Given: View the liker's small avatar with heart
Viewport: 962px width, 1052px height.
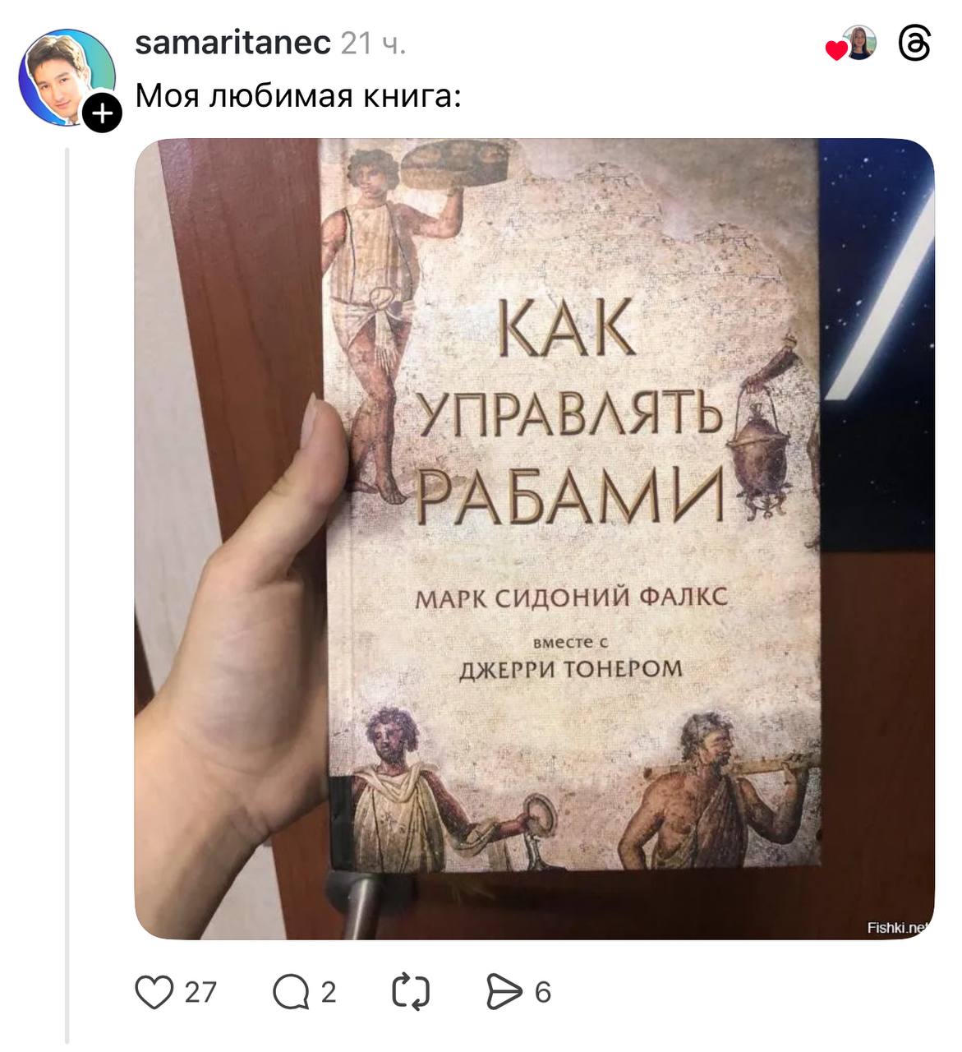Looking at the screenshot, I should click(853, 44).
